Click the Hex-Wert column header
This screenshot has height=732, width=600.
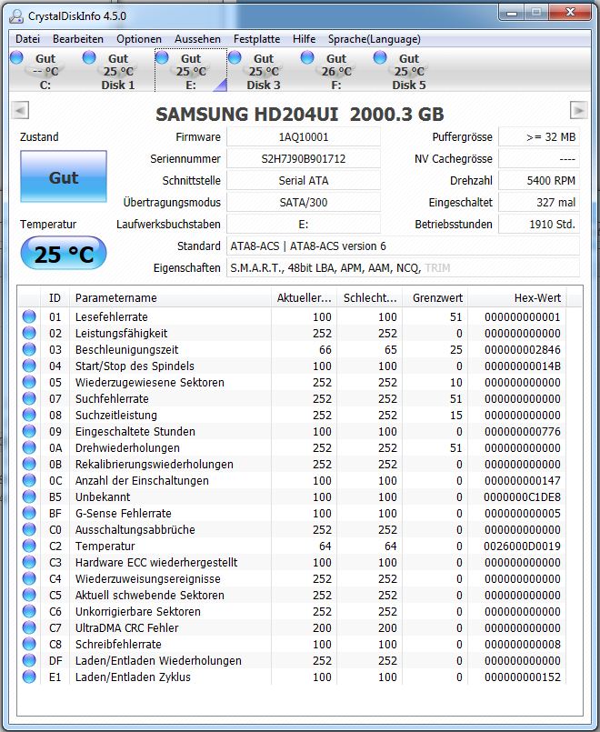[517, 298]
